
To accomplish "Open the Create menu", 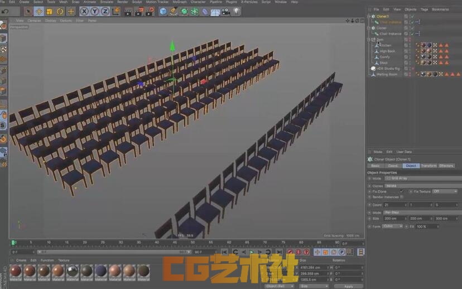I will pos(24,2).
